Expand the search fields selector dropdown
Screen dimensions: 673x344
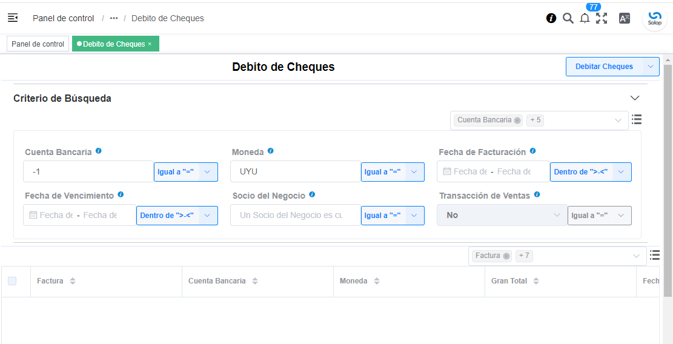618,121
